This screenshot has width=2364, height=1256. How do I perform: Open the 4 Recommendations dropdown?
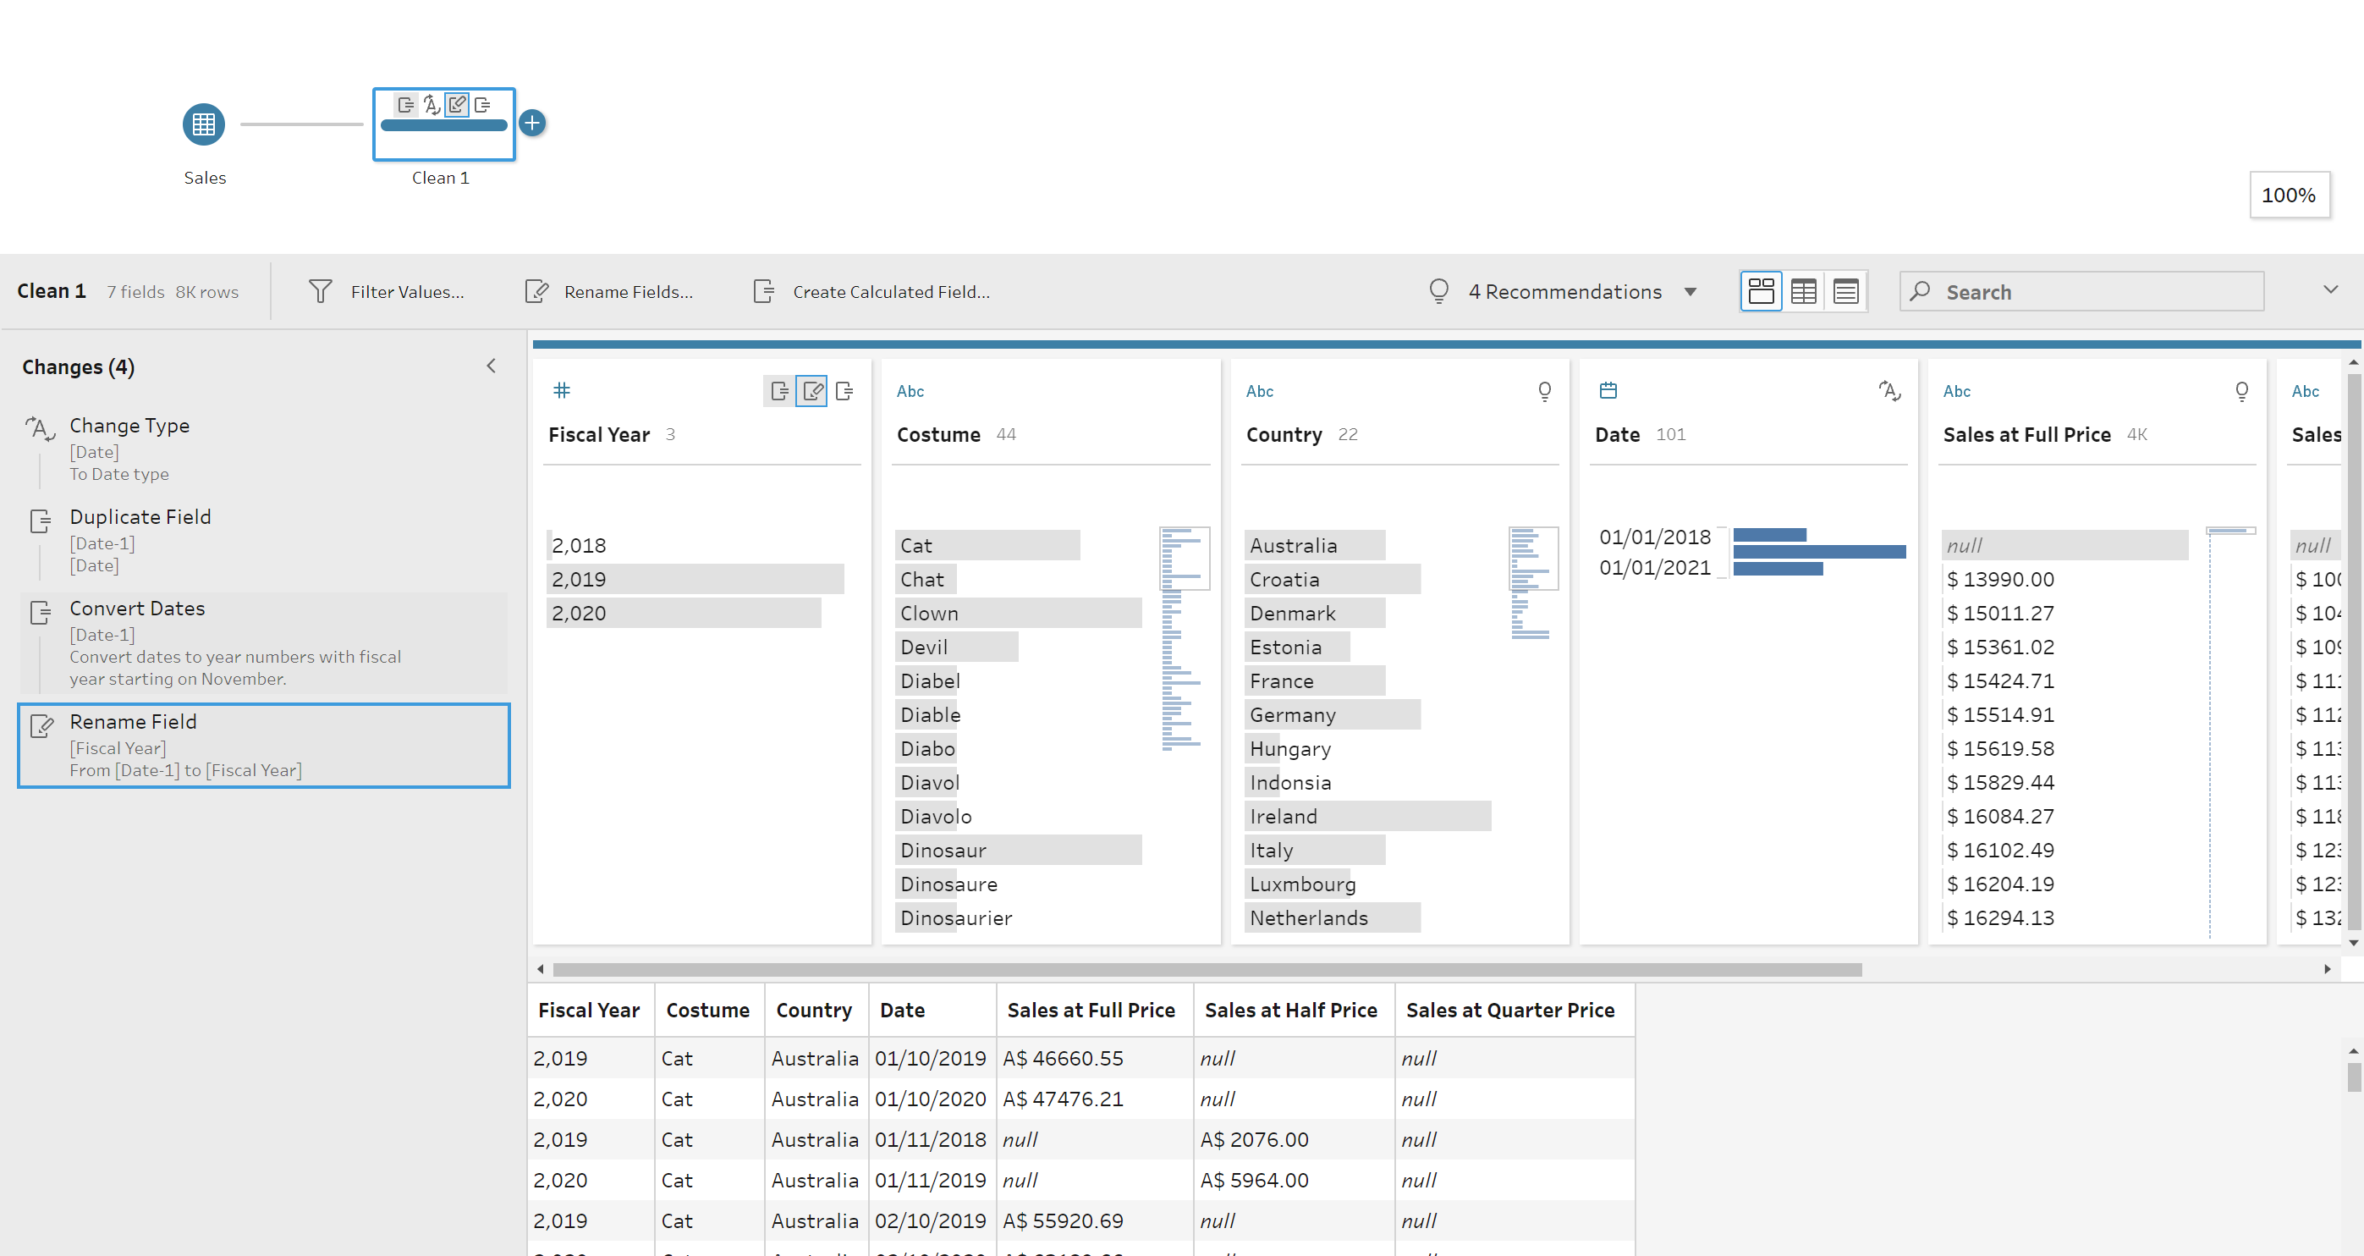point(1691,292)
